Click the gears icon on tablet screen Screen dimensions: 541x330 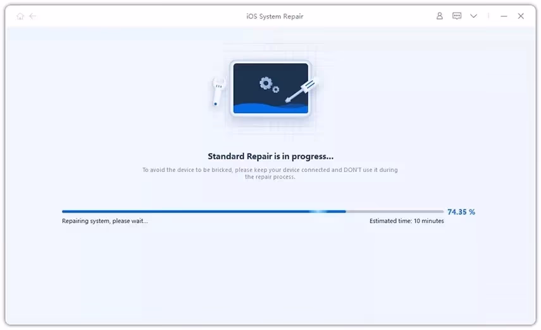click(267, 83)
